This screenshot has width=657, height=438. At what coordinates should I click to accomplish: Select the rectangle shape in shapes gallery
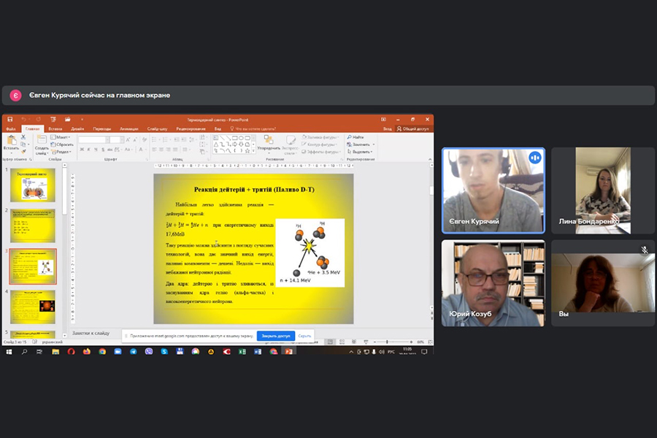coord(235,138)
